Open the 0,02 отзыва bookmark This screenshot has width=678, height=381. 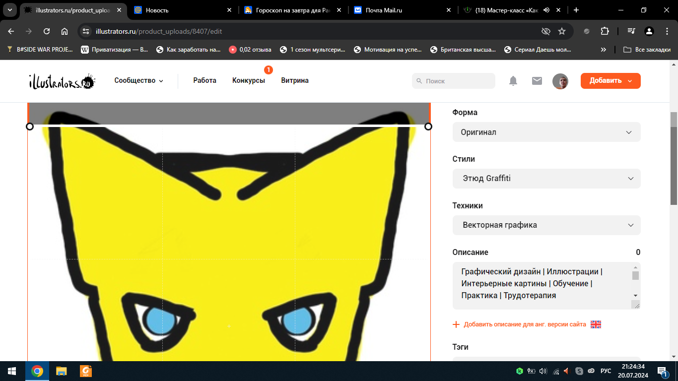(x=250, y=50)
